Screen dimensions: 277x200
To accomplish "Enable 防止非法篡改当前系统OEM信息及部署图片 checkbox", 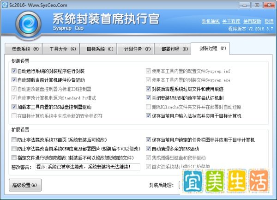I will pyautogui.click(x=14, y=149).
